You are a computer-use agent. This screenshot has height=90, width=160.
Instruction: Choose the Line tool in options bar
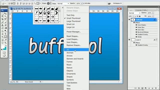(35, 3)
